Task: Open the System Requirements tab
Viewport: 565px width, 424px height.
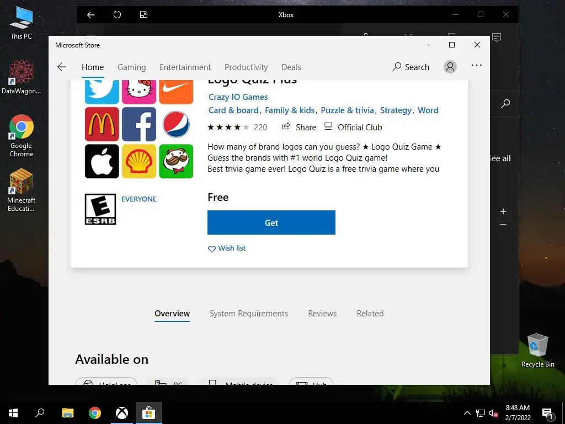Action: (x=249, y=314)
